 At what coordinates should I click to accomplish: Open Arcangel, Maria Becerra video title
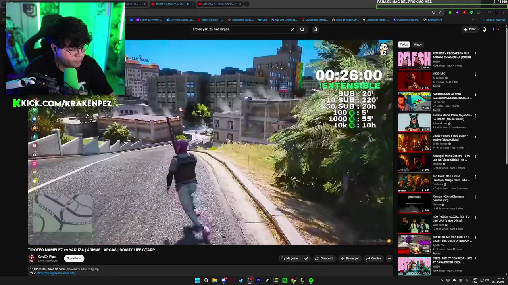[451, 158]
